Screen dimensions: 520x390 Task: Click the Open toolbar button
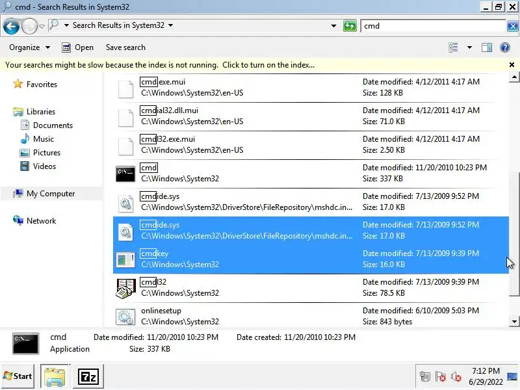(x=78, y=47)
